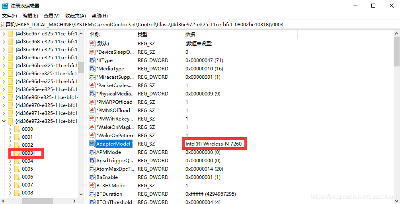Viewport: 400px width, 204px height.
Task: Click the DWORD icon next to *MediaType
Action: point(92,68)
